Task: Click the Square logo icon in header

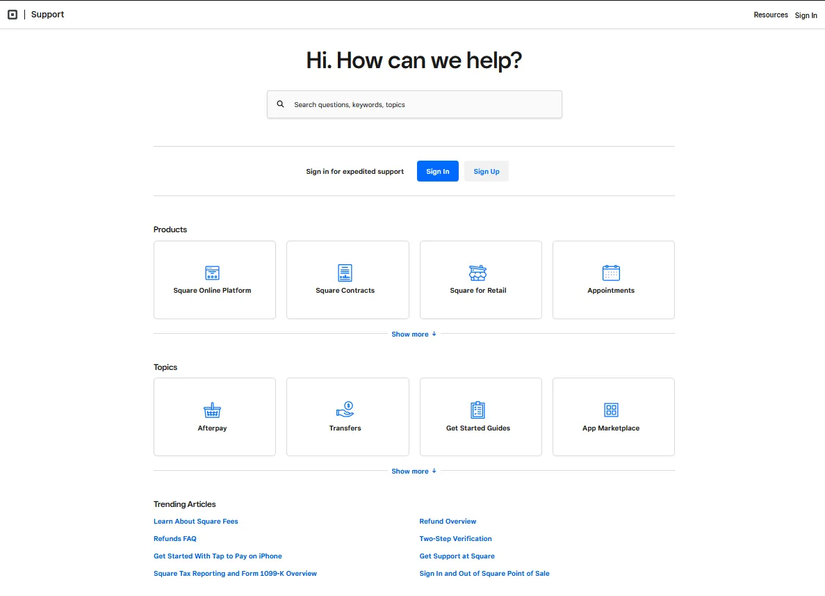Action: 13,15
